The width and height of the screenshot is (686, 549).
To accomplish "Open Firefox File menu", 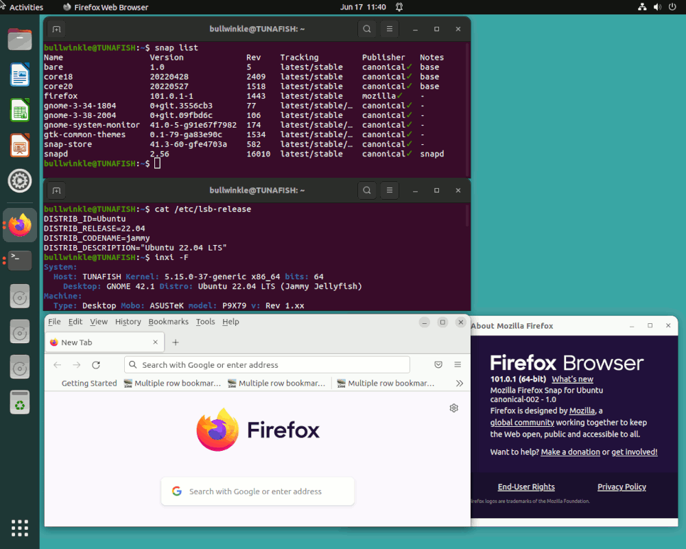I will 54,322.
